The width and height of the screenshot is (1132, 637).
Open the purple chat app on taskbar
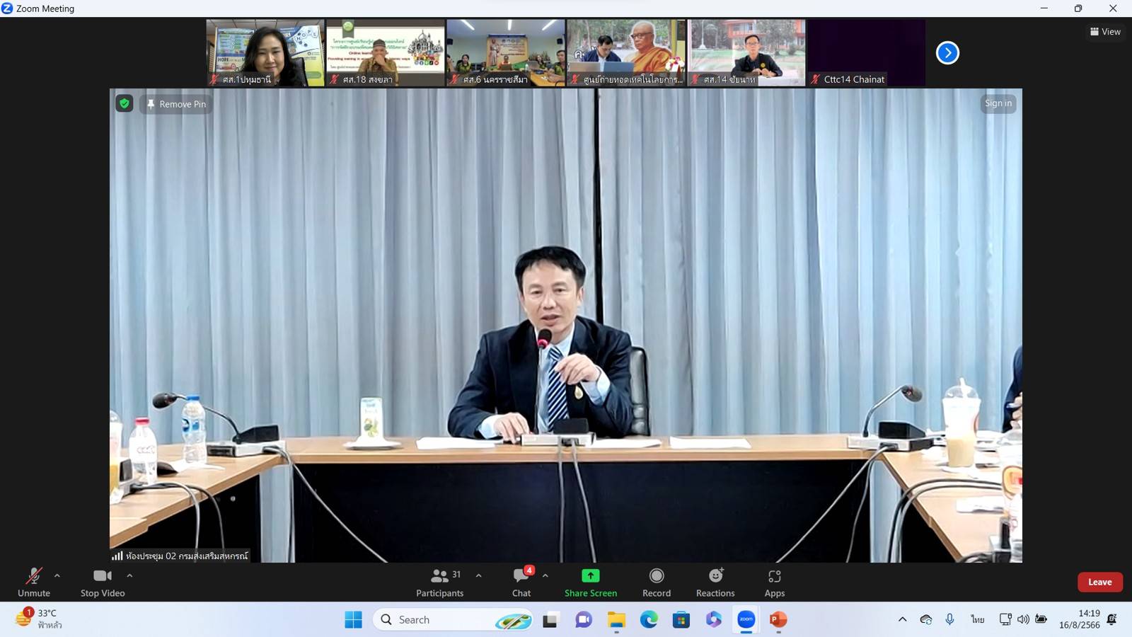tap(584, 620)
